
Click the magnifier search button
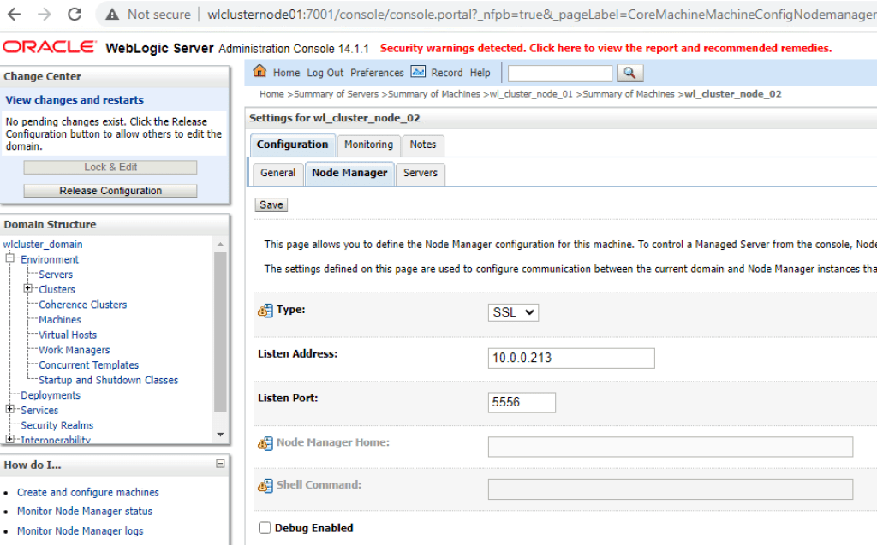pyautogui.click(x=629, y=74)
